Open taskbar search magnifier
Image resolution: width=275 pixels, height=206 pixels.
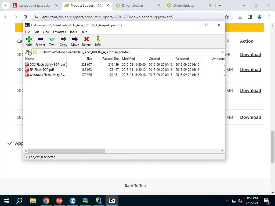click(19, 201)
